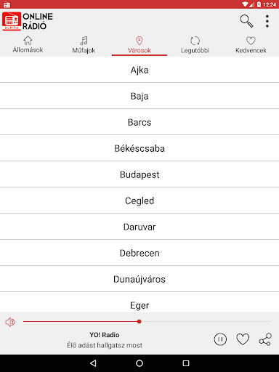
Task: Tap the Online Rádió app logo
Action: click(28, 21)
